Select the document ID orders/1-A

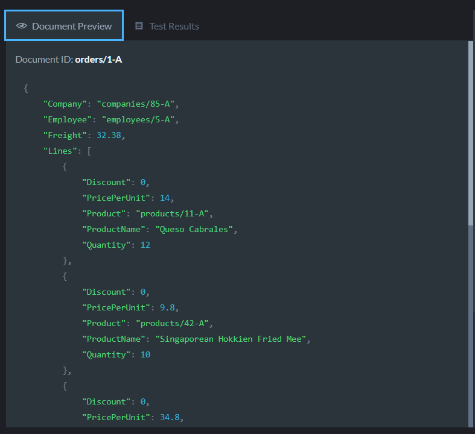(x=98, y=60)
